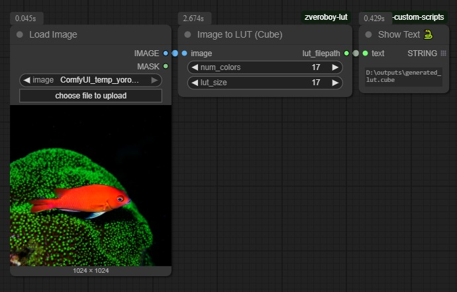Click the STRING output grid socket
This screenshot has height=292, width=457.
coord(443,54)
